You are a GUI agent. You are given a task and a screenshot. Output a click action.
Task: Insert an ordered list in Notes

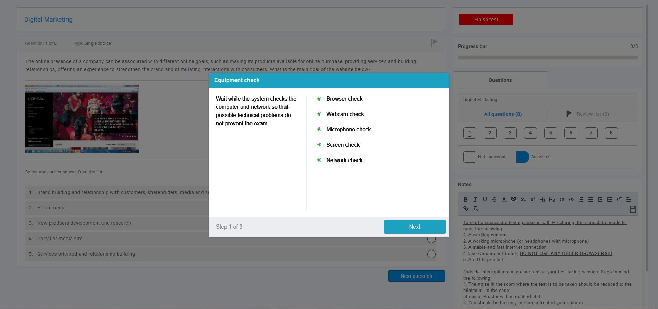click(x=581, y=199)
